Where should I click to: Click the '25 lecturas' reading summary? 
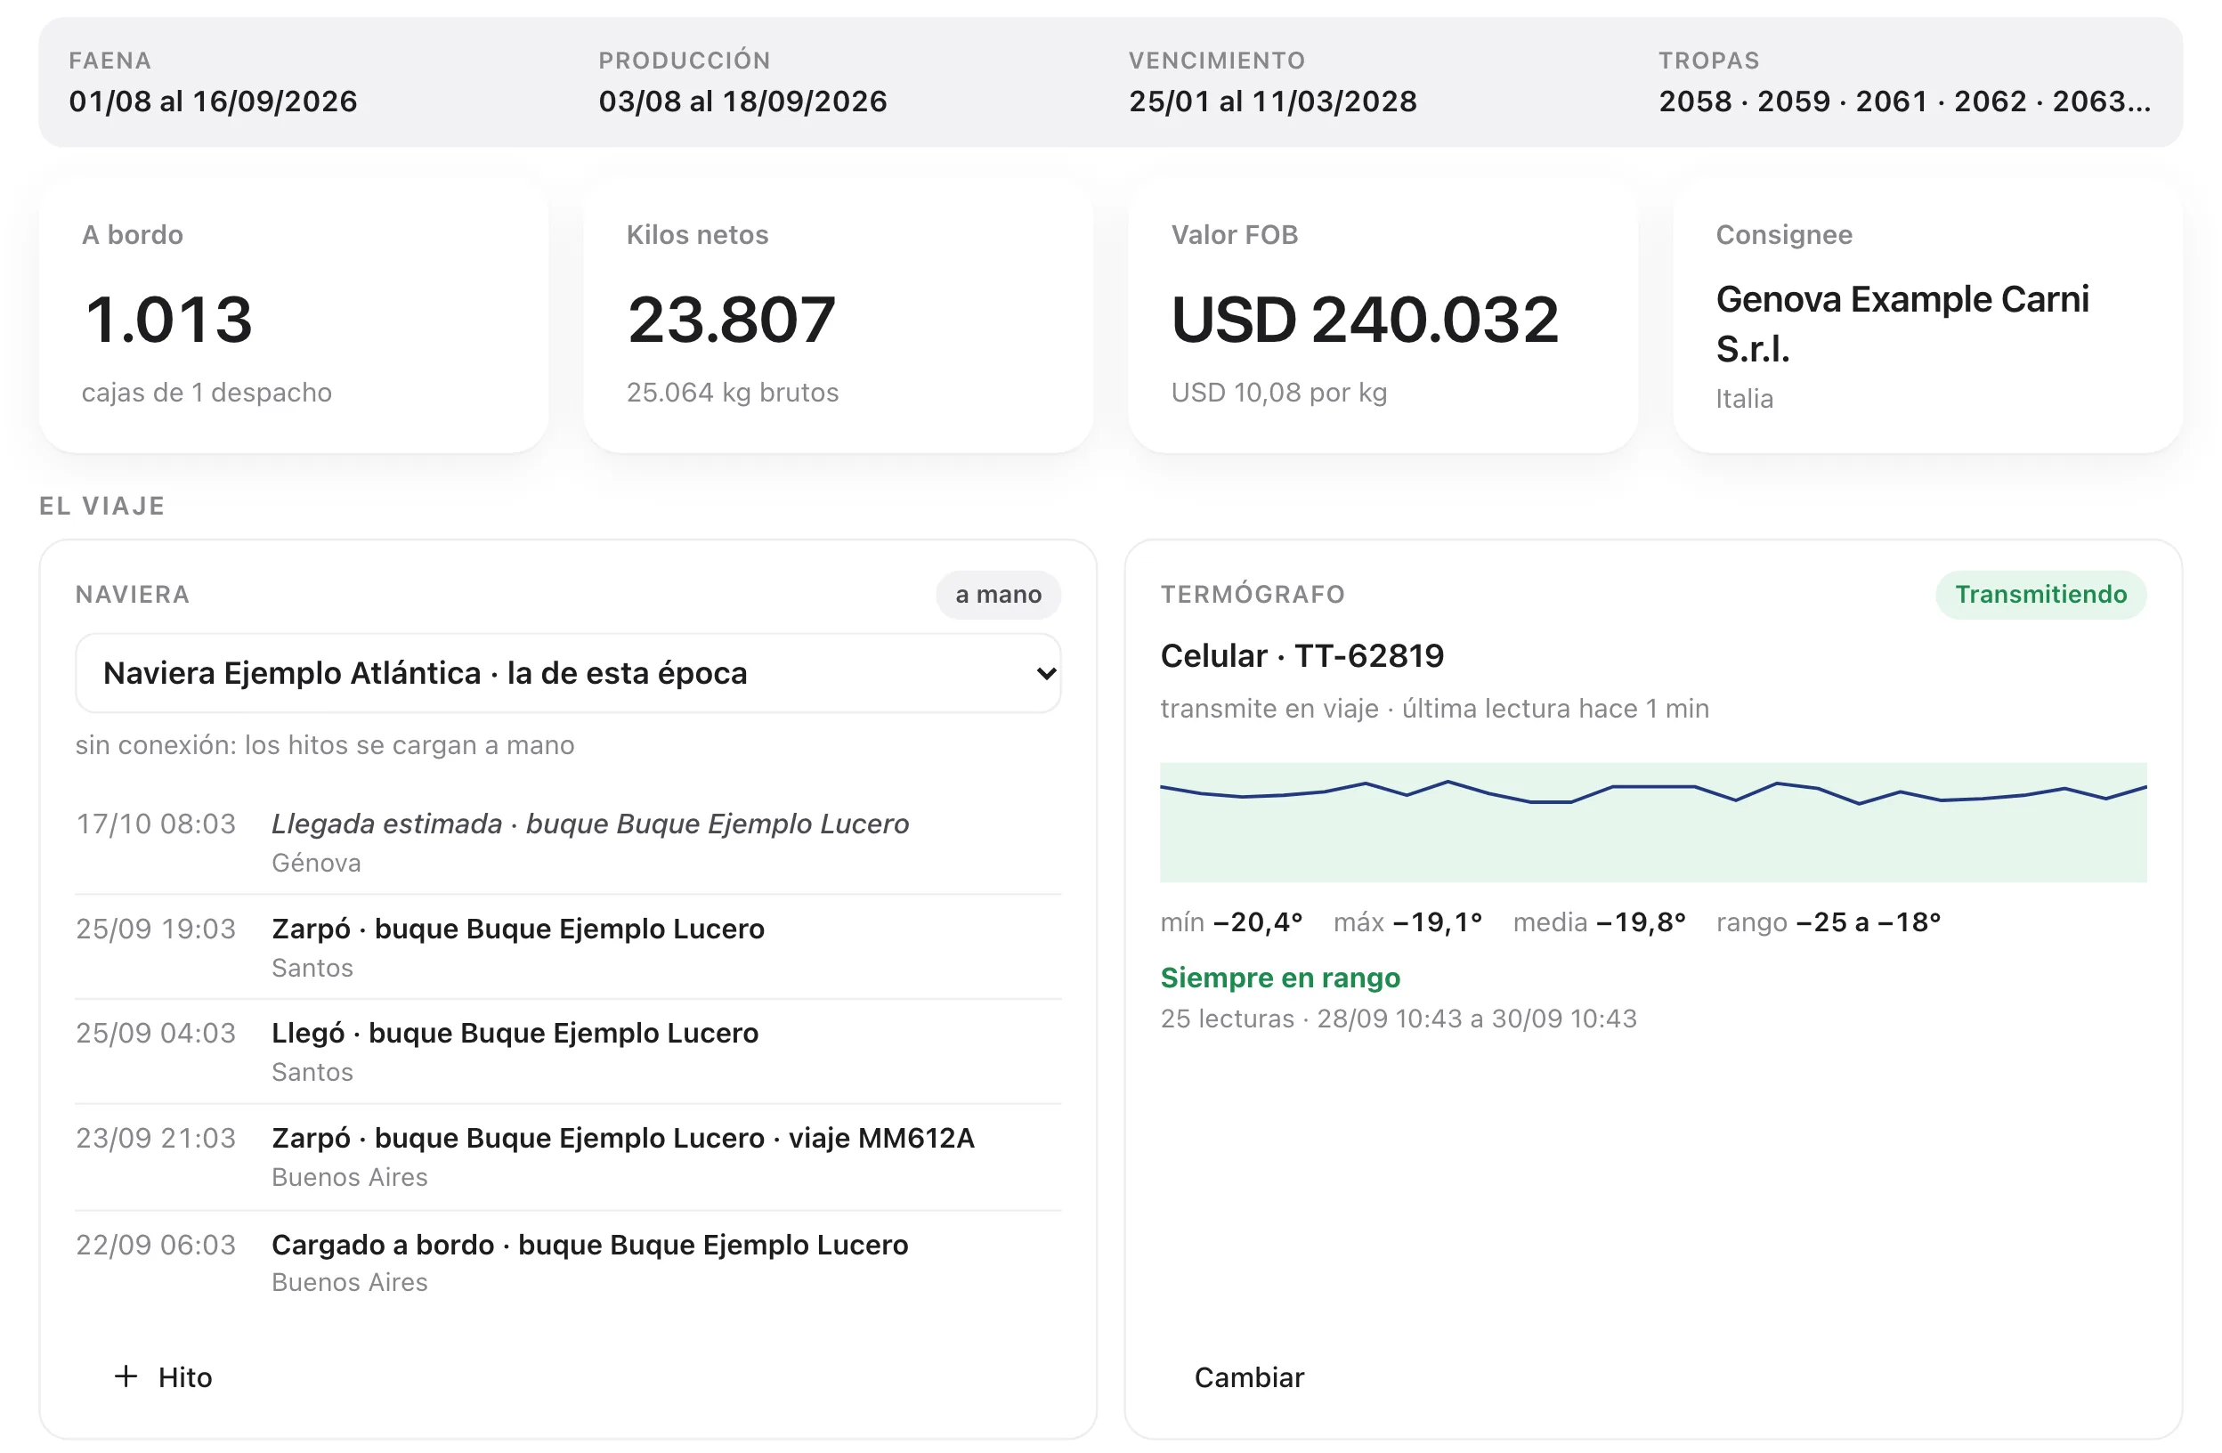[1399, 1019]
